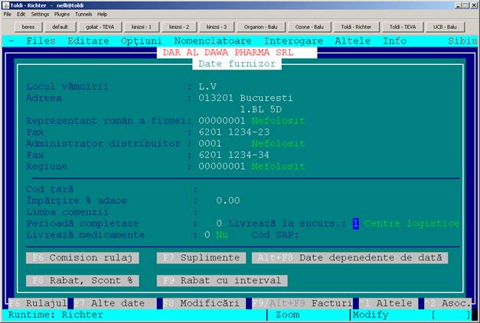Open the Plugins menu
The height and width of the screenshot is (323, 480).
(x=62, y=14)
